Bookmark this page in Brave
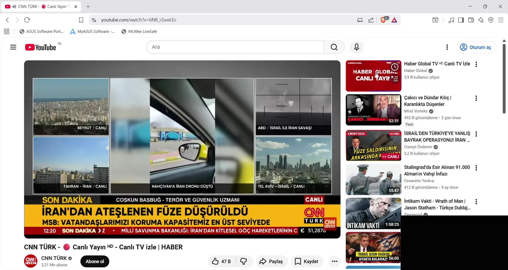 [x=81, y=20]
